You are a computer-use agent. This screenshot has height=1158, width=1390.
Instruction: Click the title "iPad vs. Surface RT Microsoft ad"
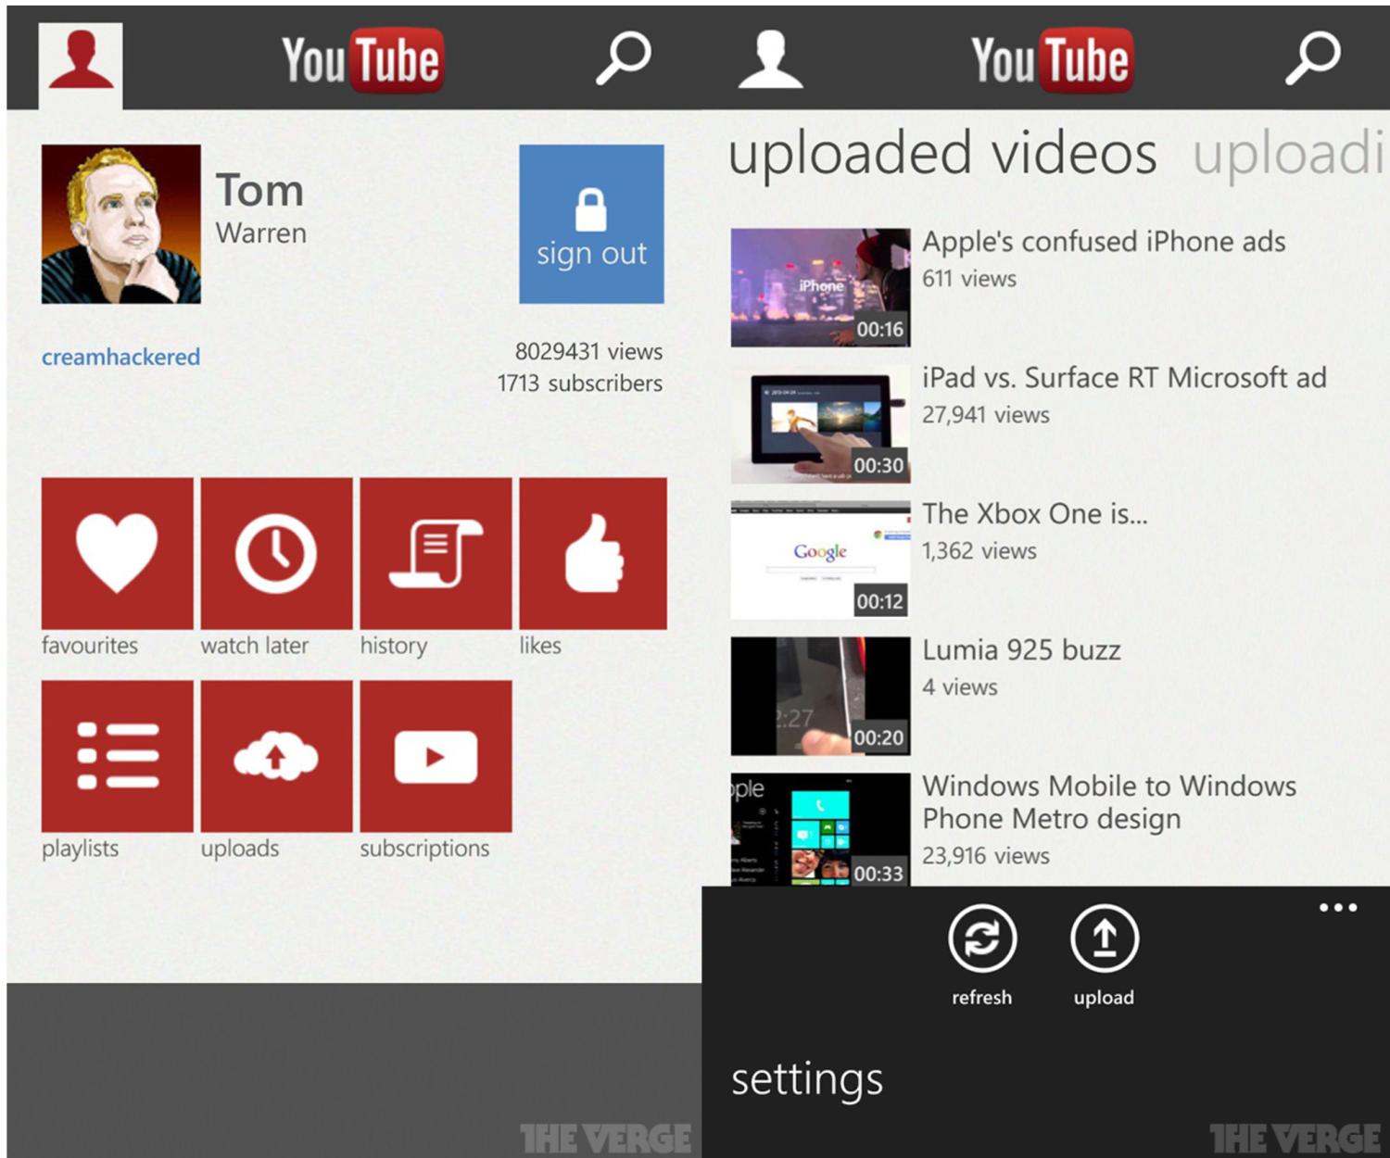pyautogui.click(x=1124, y=378)
